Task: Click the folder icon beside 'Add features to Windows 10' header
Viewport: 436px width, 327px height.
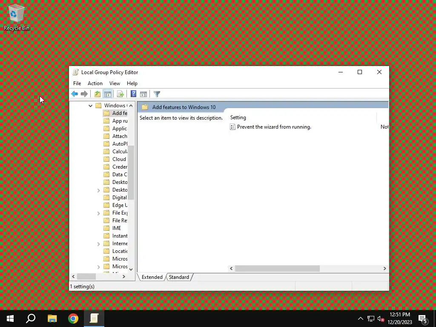Action: tap(145, 107)
